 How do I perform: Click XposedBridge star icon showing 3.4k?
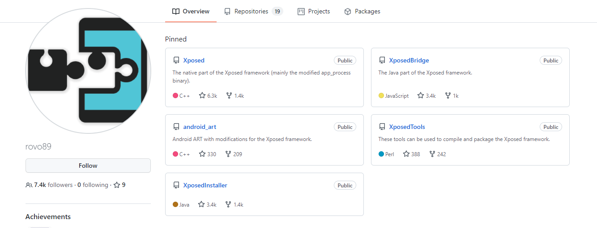[421, 95]
